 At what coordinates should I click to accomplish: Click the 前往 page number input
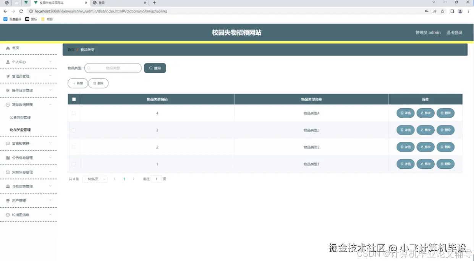click(157, 179)
